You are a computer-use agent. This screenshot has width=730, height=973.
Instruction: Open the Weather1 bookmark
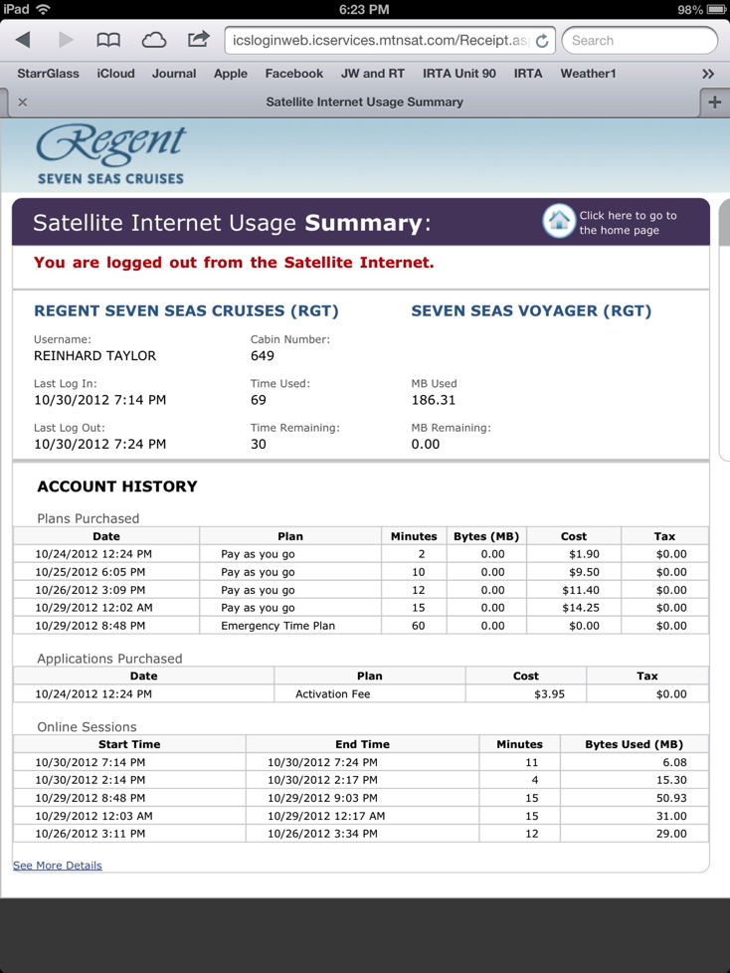coord(588,74)
